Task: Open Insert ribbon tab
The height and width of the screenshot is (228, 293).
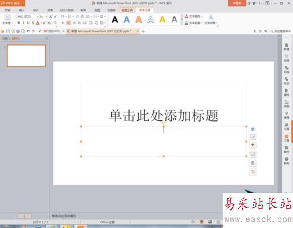Action: click(22, 10)
